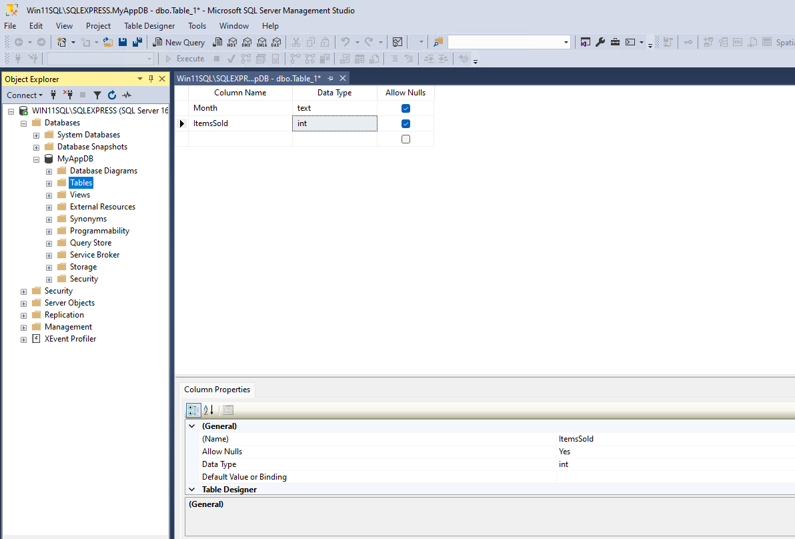Open Object Explorer window position dropdown arrow
The height and width of the screenshot is (539, 795).
click(140, 79)
